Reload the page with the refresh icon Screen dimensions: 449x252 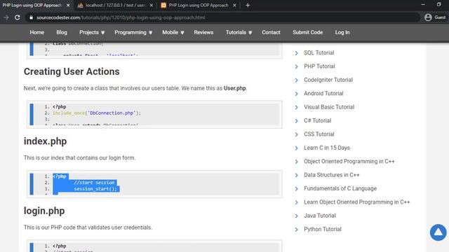pyautogui.click(x=18, y=17)
